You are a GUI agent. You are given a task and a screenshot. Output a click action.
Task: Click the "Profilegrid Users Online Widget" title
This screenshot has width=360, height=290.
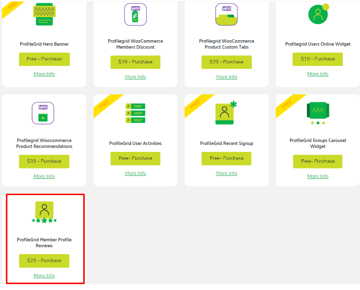318,44
